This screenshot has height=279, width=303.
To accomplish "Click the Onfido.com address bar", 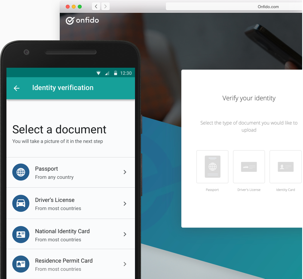I will coord(234,7).
